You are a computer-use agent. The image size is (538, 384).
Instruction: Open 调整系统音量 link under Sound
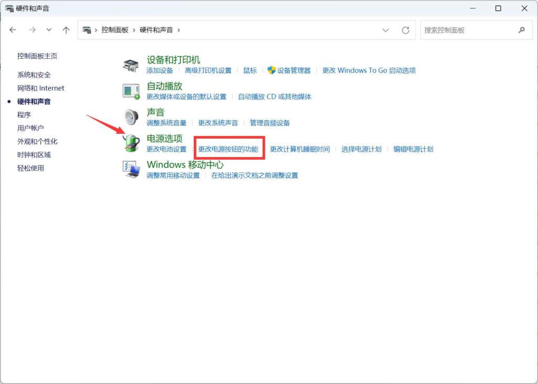(166, 123)
